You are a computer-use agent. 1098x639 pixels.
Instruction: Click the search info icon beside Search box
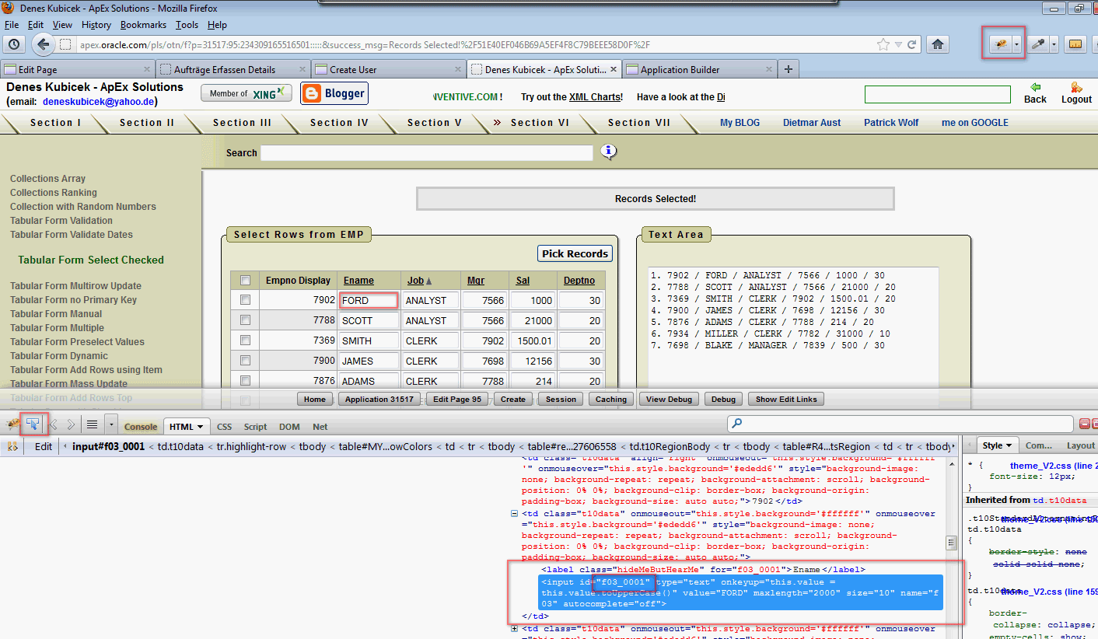point(608,152)
